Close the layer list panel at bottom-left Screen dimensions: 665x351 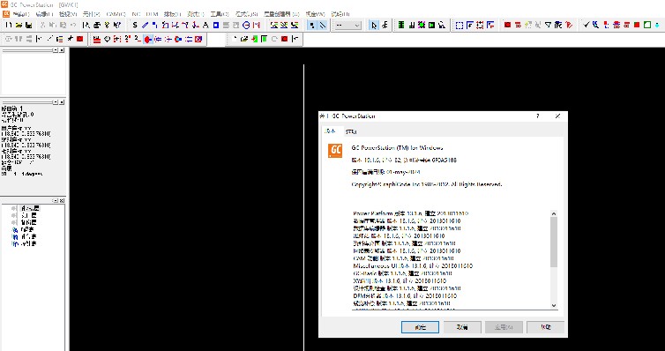coord(62,200)
